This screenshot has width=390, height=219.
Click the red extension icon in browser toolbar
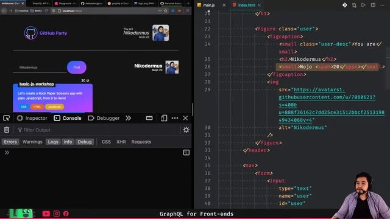coord(179,11)
